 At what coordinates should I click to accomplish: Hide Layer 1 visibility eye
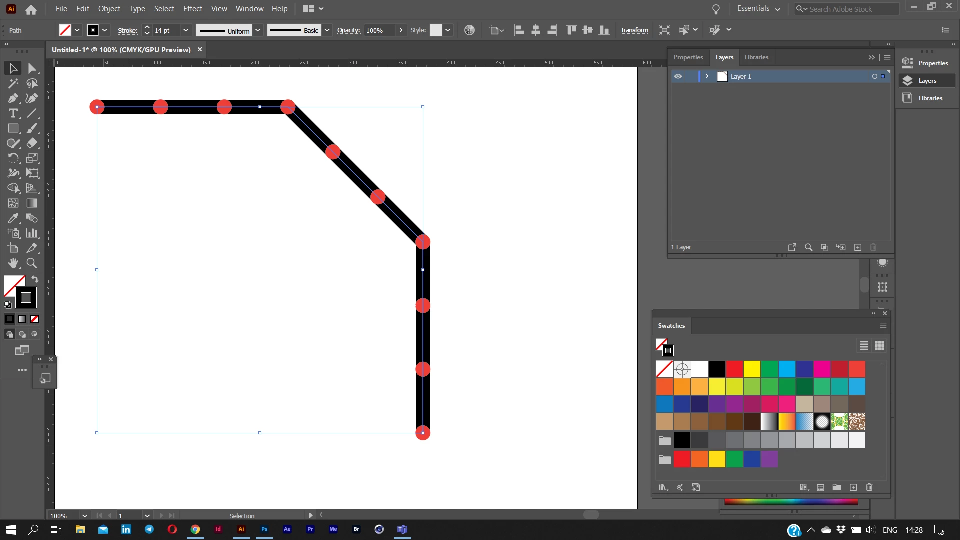coord(678,76)
